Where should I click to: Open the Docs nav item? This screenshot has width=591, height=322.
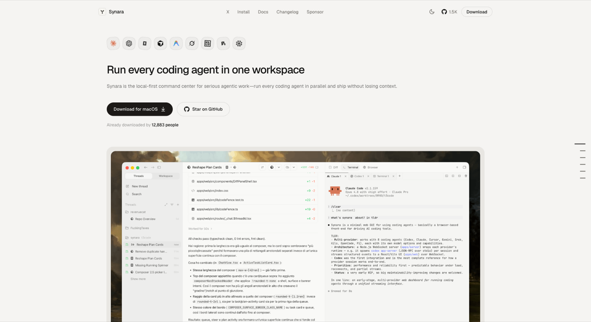click(263, 12)
